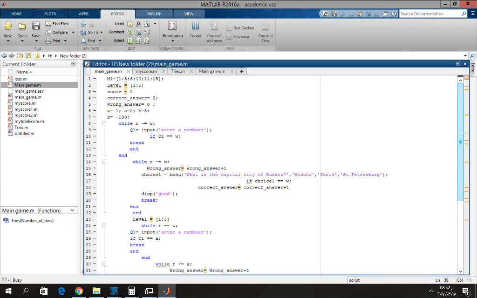Screen dimensions: 477x298
Task: Toggle breakpoint dash on line 3
Action: coord(95,92)
